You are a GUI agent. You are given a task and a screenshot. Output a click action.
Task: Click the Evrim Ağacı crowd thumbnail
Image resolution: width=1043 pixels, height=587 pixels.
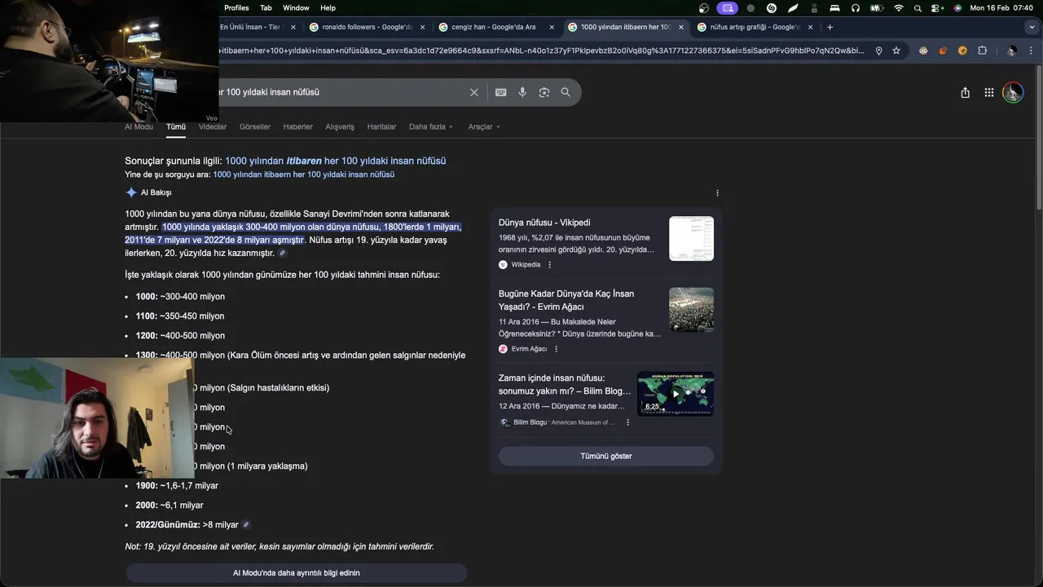pyautogui.click(x=691, y=310)
